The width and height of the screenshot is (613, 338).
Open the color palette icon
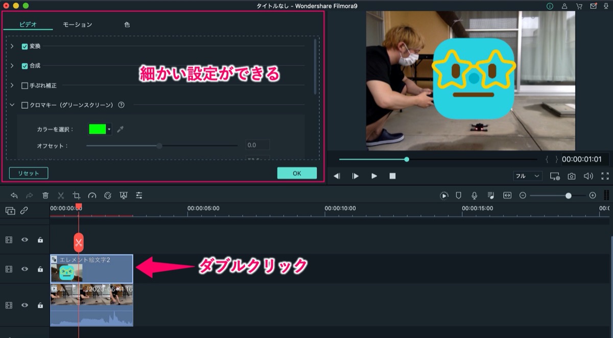(108, 196)
